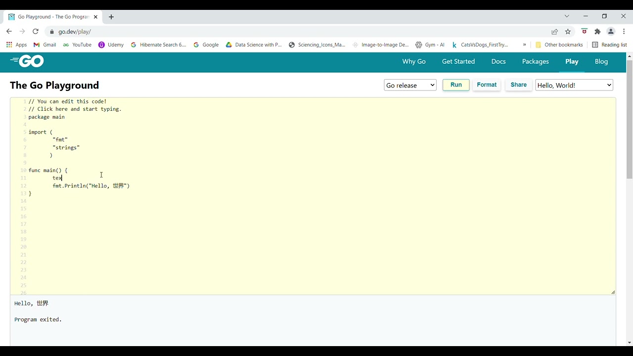Click the "fmt" import line
Viewport: 633px width, 356px height.
point(60,140)
